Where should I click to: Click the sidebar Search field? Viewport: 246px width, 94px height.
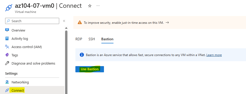pyautogui.click(x=32, y=21)
